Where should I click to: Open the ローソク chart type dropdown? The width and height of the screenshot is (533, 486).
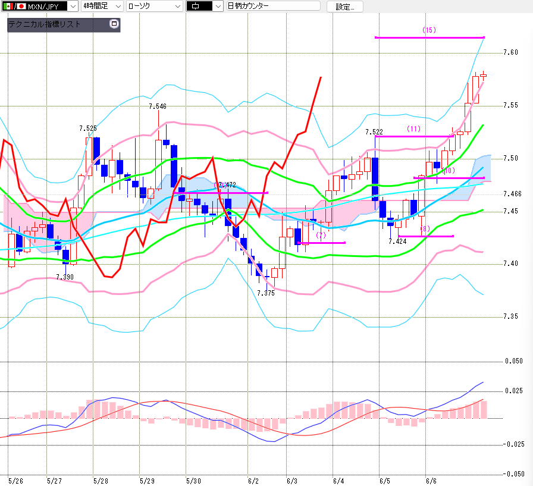tap(154, 6)
